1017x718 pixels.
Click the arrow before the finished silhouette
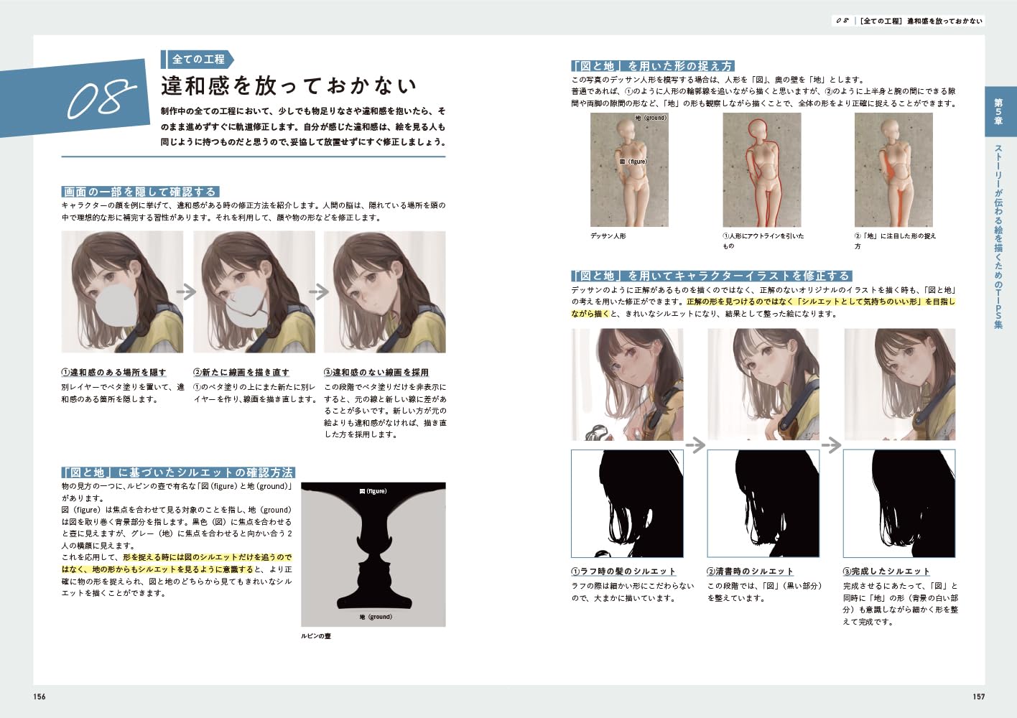pyautogui.click(x=831, y=445)
